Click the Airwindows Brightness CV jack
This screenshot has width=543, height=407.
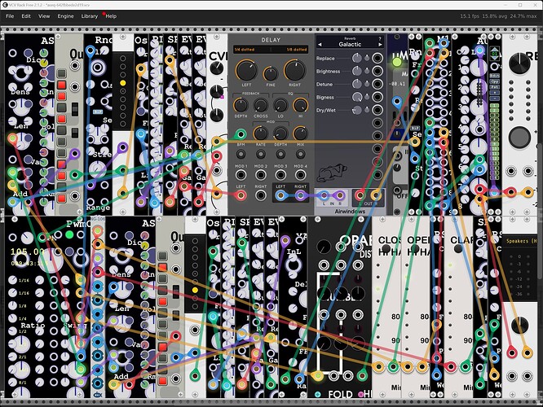pyautogui.click(x=377, y=72)
